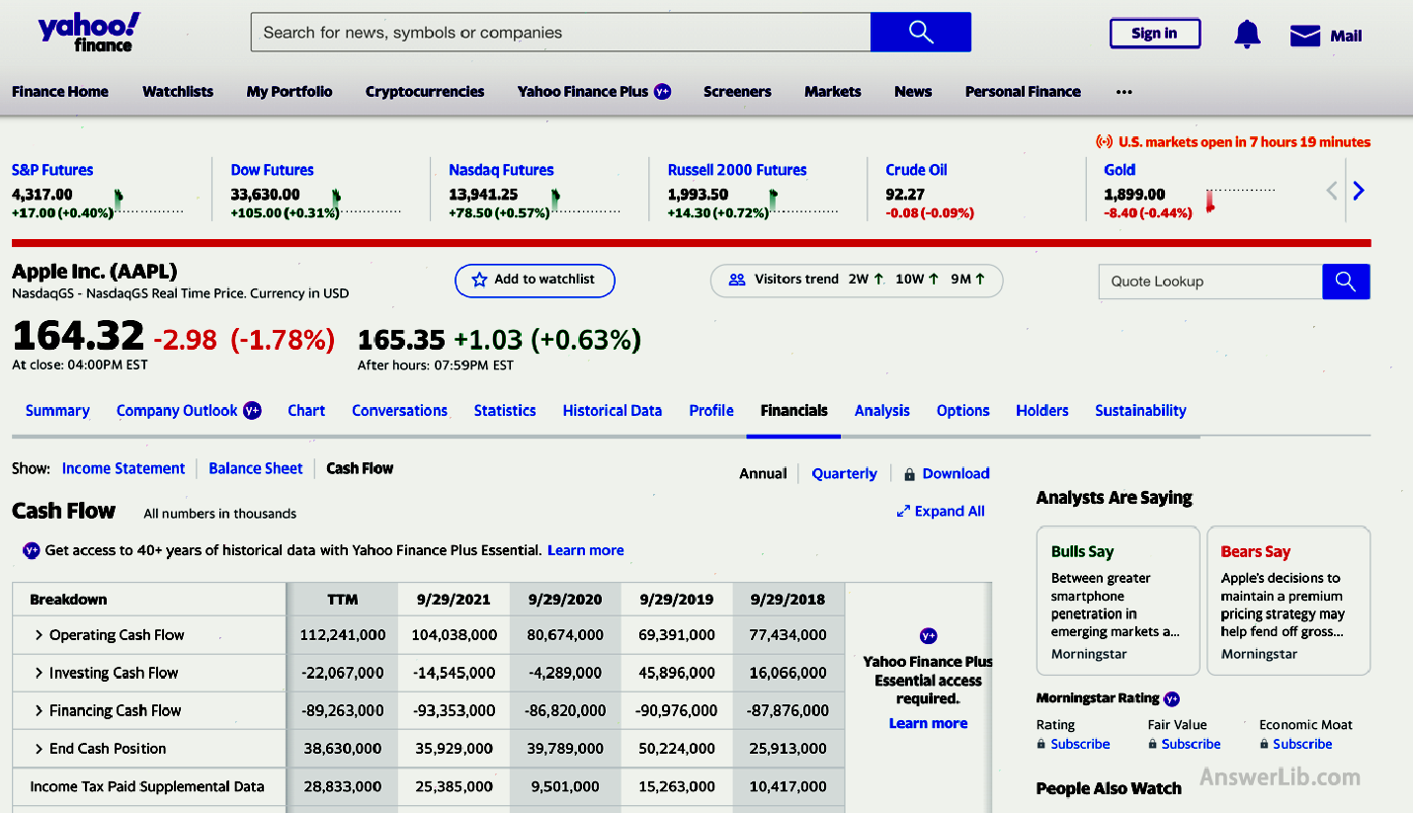Open the Holders tab
This screenshot has height=813, width=1413.
click(1042, 411)
